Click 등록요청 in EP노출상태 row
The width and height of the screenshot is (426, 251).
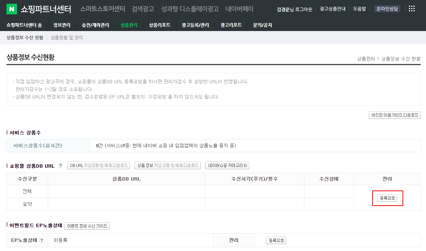[x=276, y=240]
